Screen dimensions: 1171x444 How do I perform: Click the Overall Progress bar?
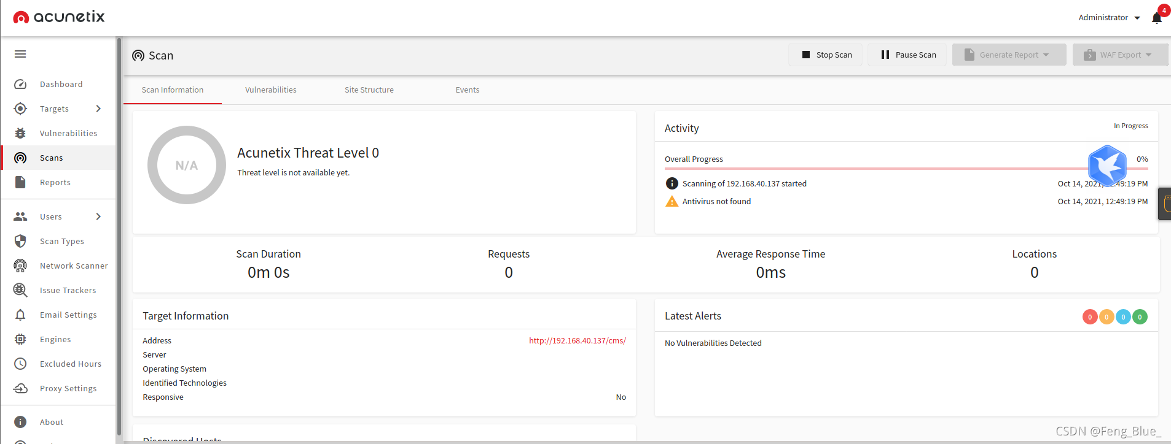(x=906, y=168)
